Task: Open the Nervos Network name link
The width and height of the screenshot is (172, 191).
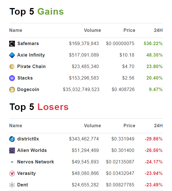Action: pos(36,162)
